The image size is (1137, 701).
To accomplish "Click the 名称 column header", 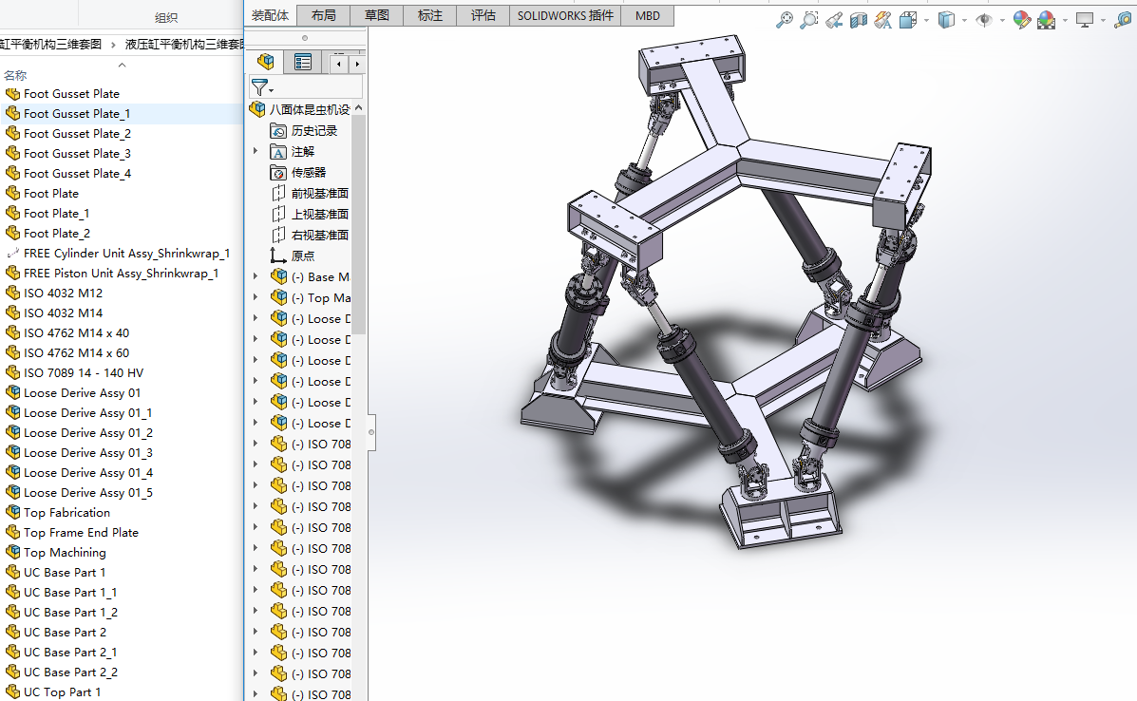I will point(15,75).
